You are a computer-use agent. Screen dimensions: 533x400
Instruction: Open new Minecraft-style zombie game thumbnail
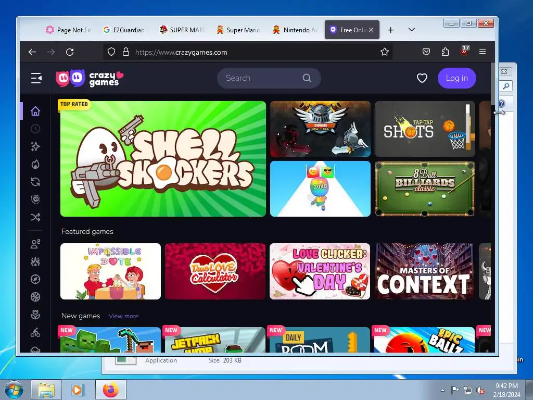[x=110, y=340]
